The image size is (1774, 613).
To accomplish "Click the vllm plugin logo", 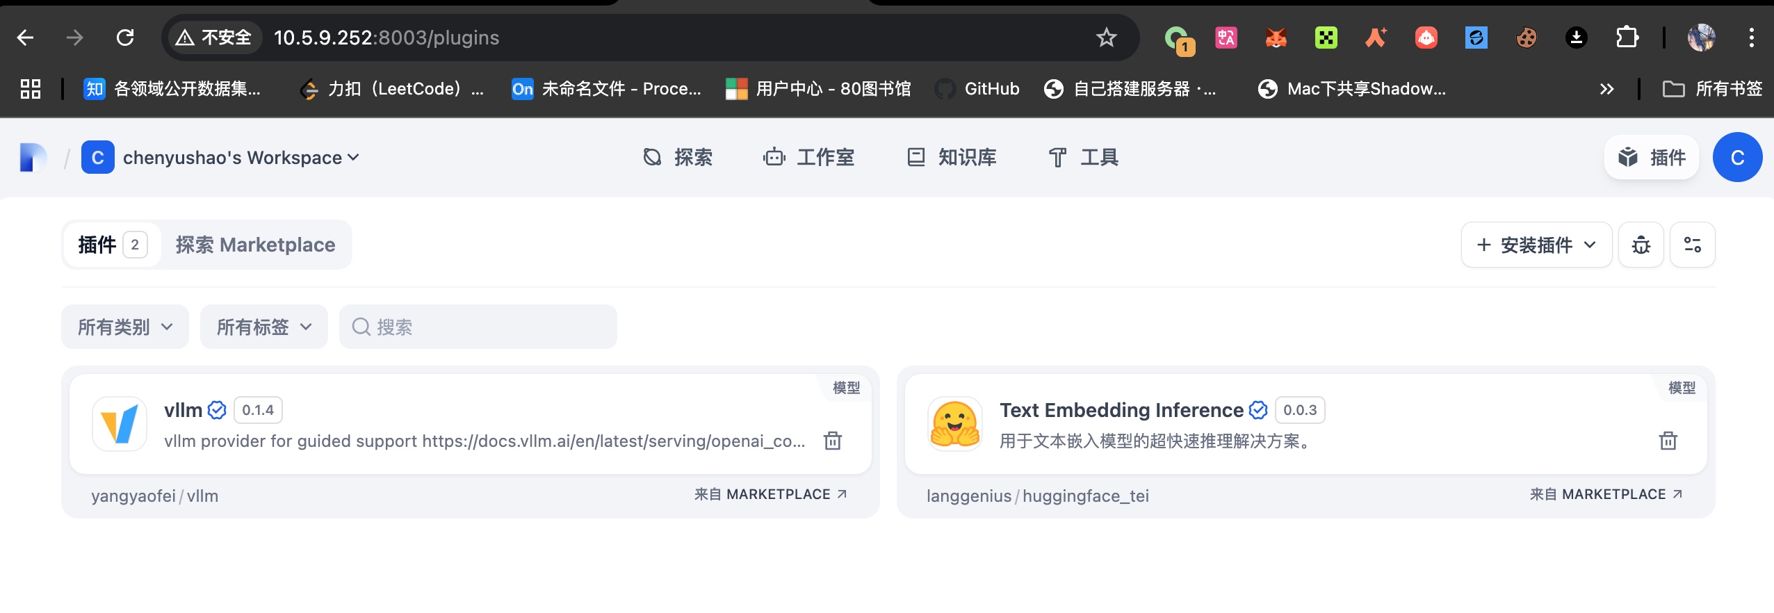I will (120, 424).
